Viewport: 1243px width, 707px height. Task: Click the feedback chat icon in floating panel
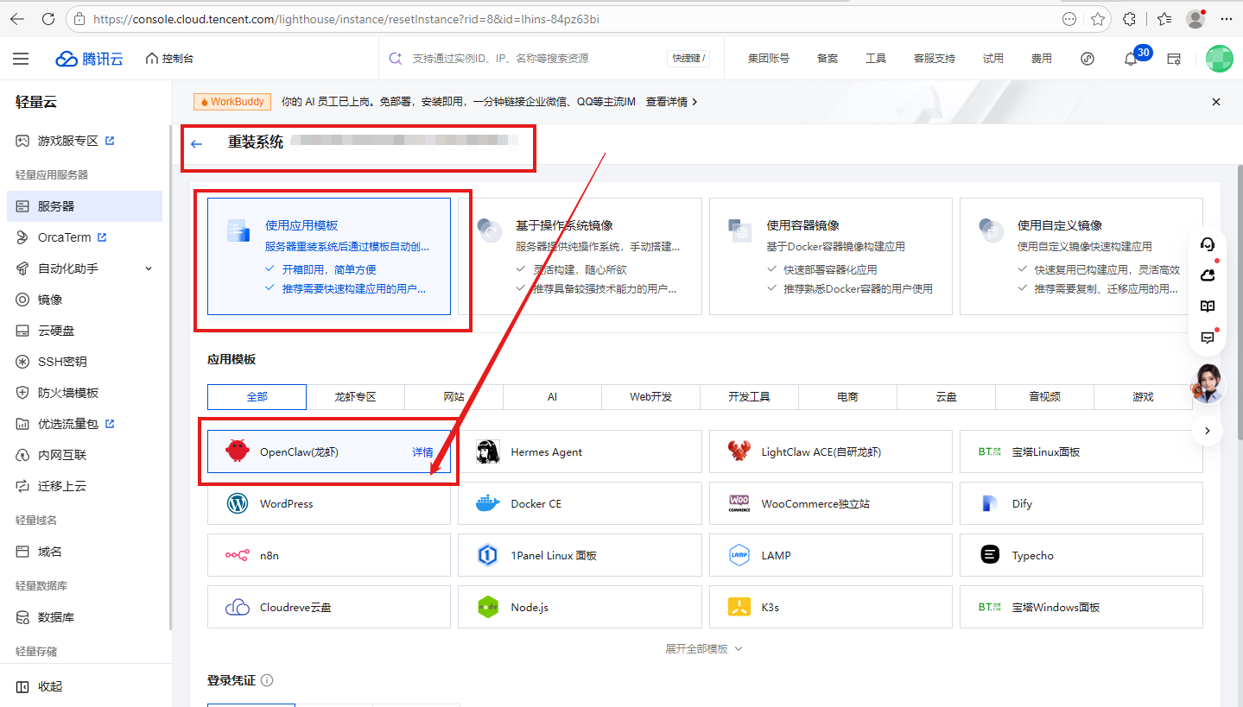pyautogui.click(x=1208, y=338)
